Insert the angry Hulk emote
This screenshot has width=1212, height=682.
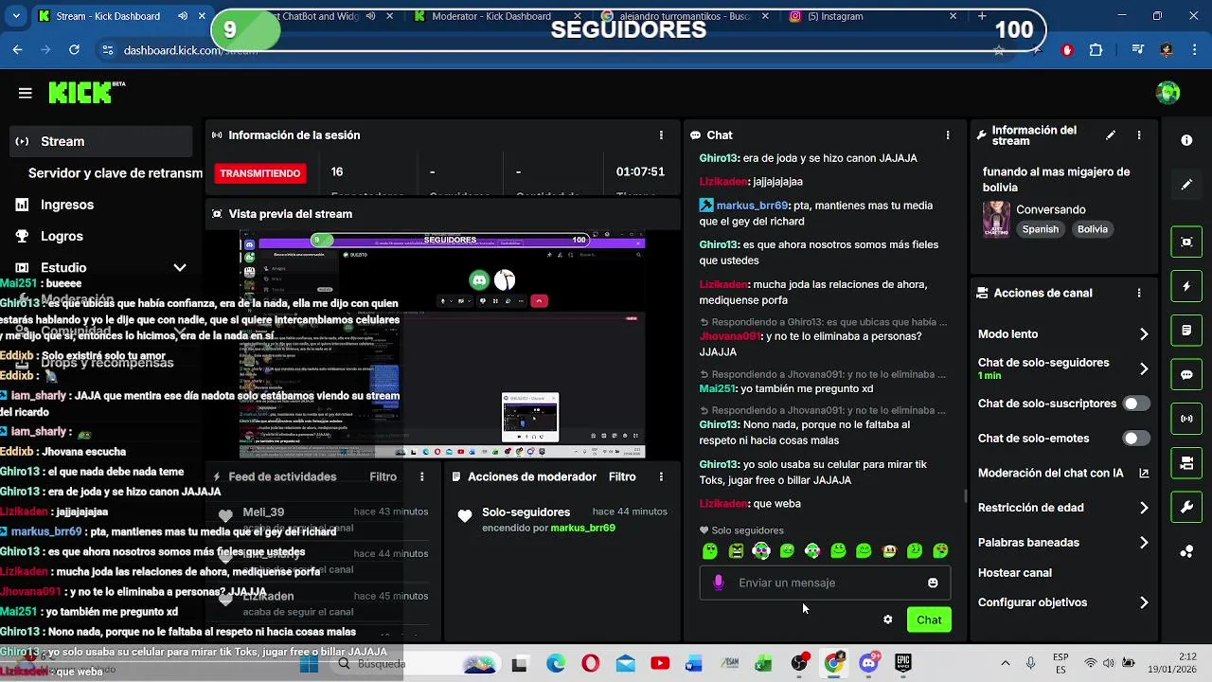click(736, 550)
